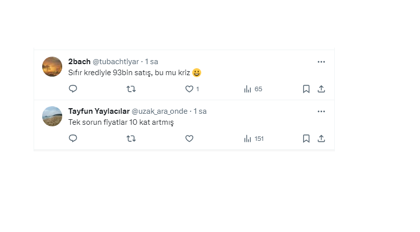Open 2bach's profile avatar
420x232 pixels.
pyautogui.click(x=52, y=67)
